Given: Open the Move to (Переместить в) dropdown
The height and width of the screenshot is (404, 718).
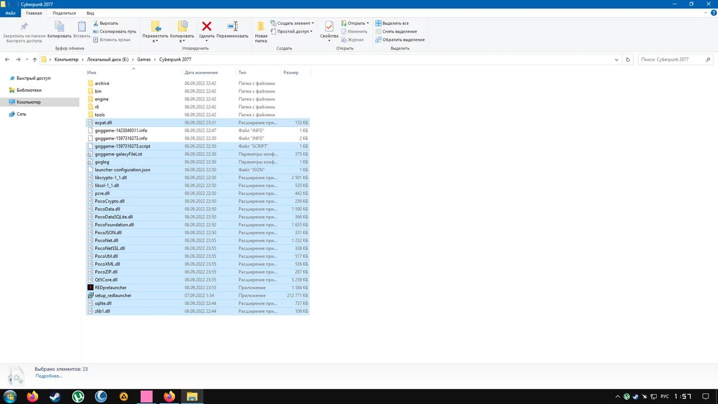Looking at the screenshot, I should tap(155, 31).
